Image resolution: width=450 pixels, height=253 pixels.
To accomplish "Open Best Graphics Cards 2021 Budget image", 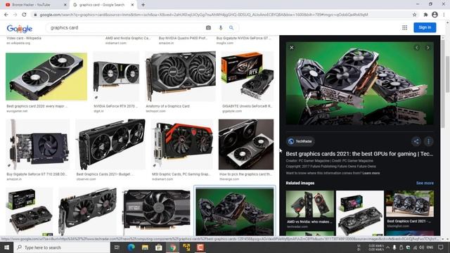I will point(110,144).
